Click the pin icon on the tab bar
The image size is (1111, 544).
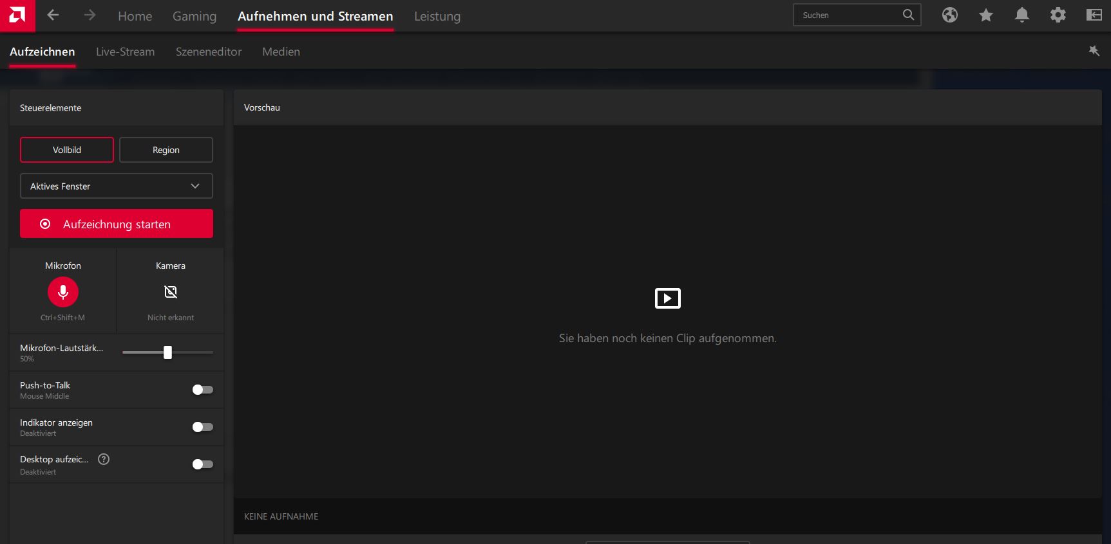(x=1094, y=51)
